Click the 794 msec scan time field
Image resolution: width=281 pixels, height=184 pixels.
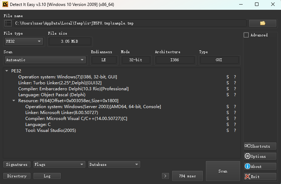187,176
